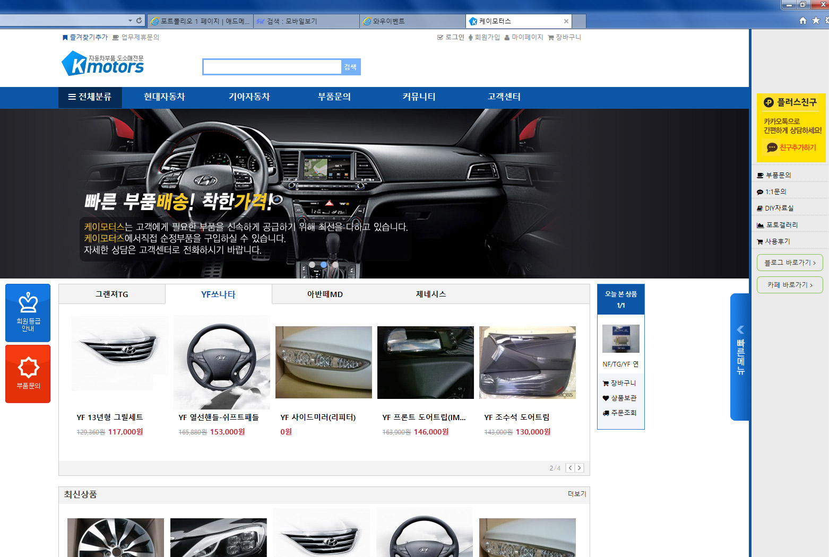The height and width of the screenshot is (557, 829).
Task: Open YF 프론트 도어트립 product image
Action: click(426, 362)
